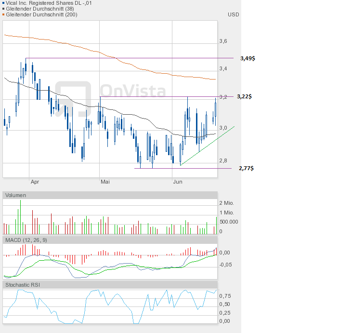Click the Jun label on the time axis
The width and height of the screenshot is (352, 333).
tap(177, 182)
